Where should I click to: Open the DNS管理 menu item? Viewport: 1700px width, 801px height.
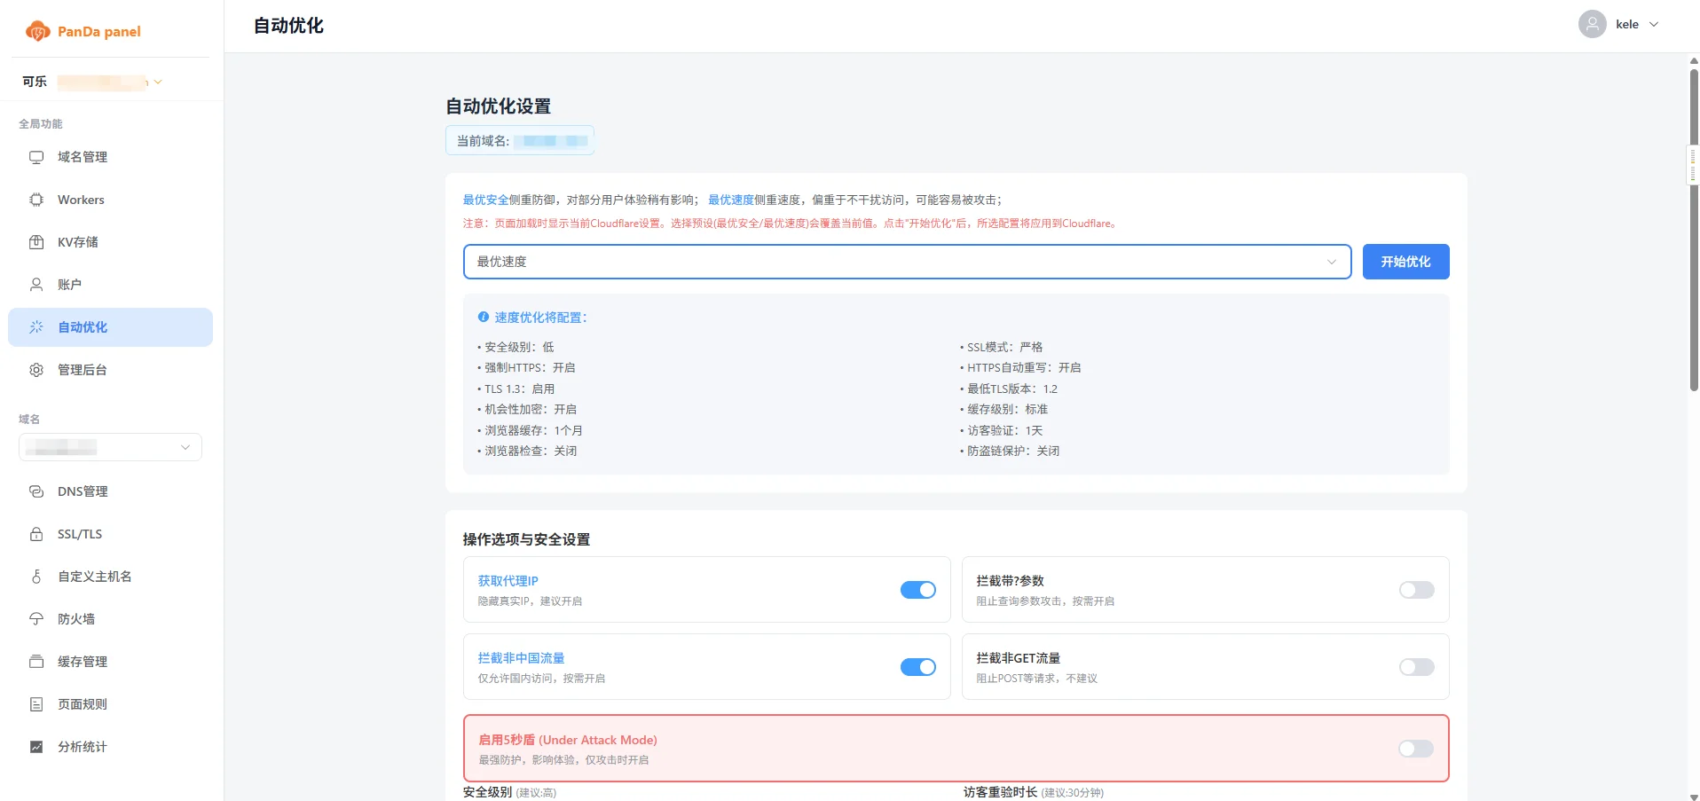click(x=83, y=491)
